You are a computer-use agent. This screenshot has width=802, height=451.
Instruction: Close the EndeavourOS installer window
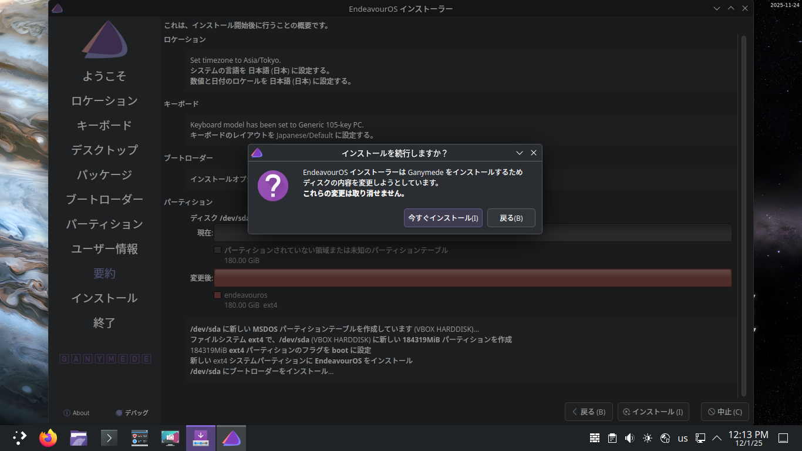pyautogui.click(x=745, y=8)
